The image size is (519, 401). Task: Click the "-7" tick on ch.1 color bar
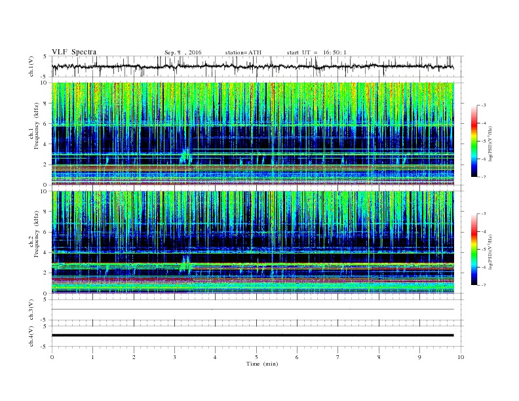(484, 177)
